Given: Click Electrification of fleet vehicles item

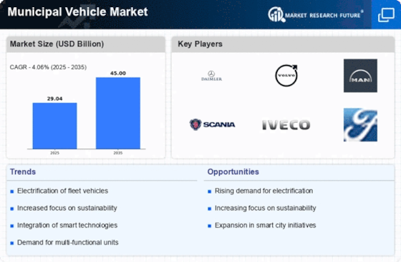Looking at the screenshot, I should [x=62, y=191].
